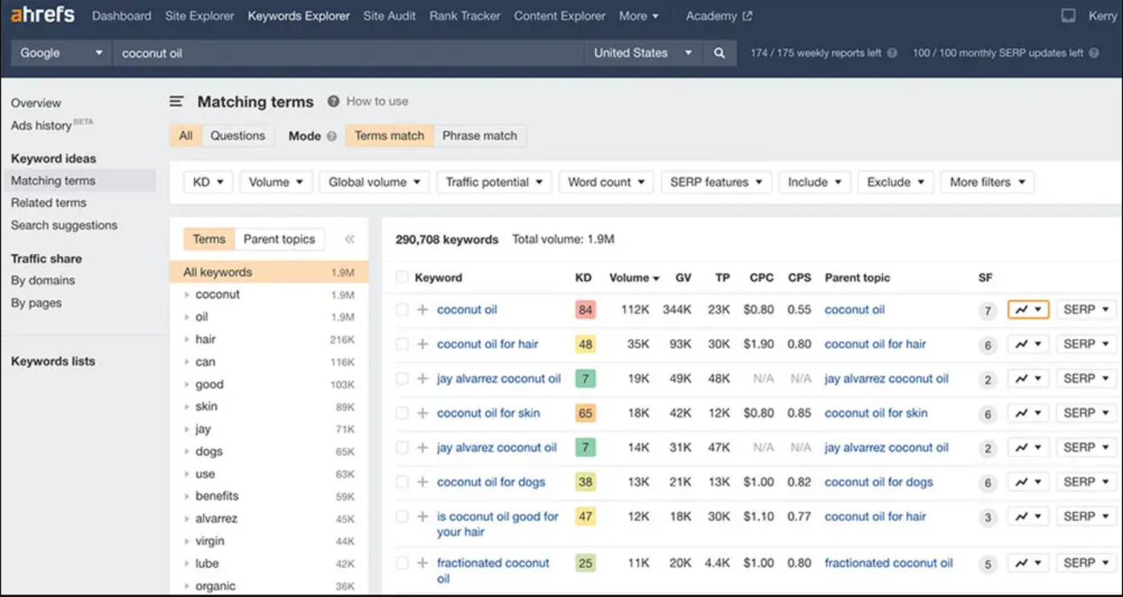Open the trend chart button in the 11K volume row
Screen dimensions: 1123x597
[1028, 563]
